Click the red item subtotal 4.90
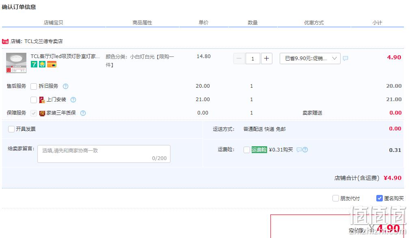The image size is (410, 238). click(x=394, y=57)
